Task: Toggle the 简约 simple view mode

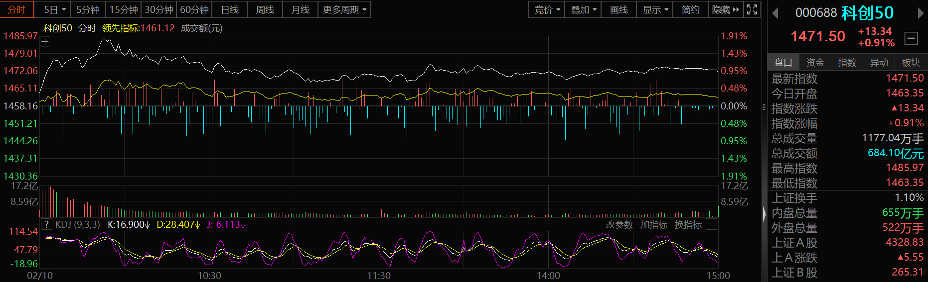Action: click(690, 9)
